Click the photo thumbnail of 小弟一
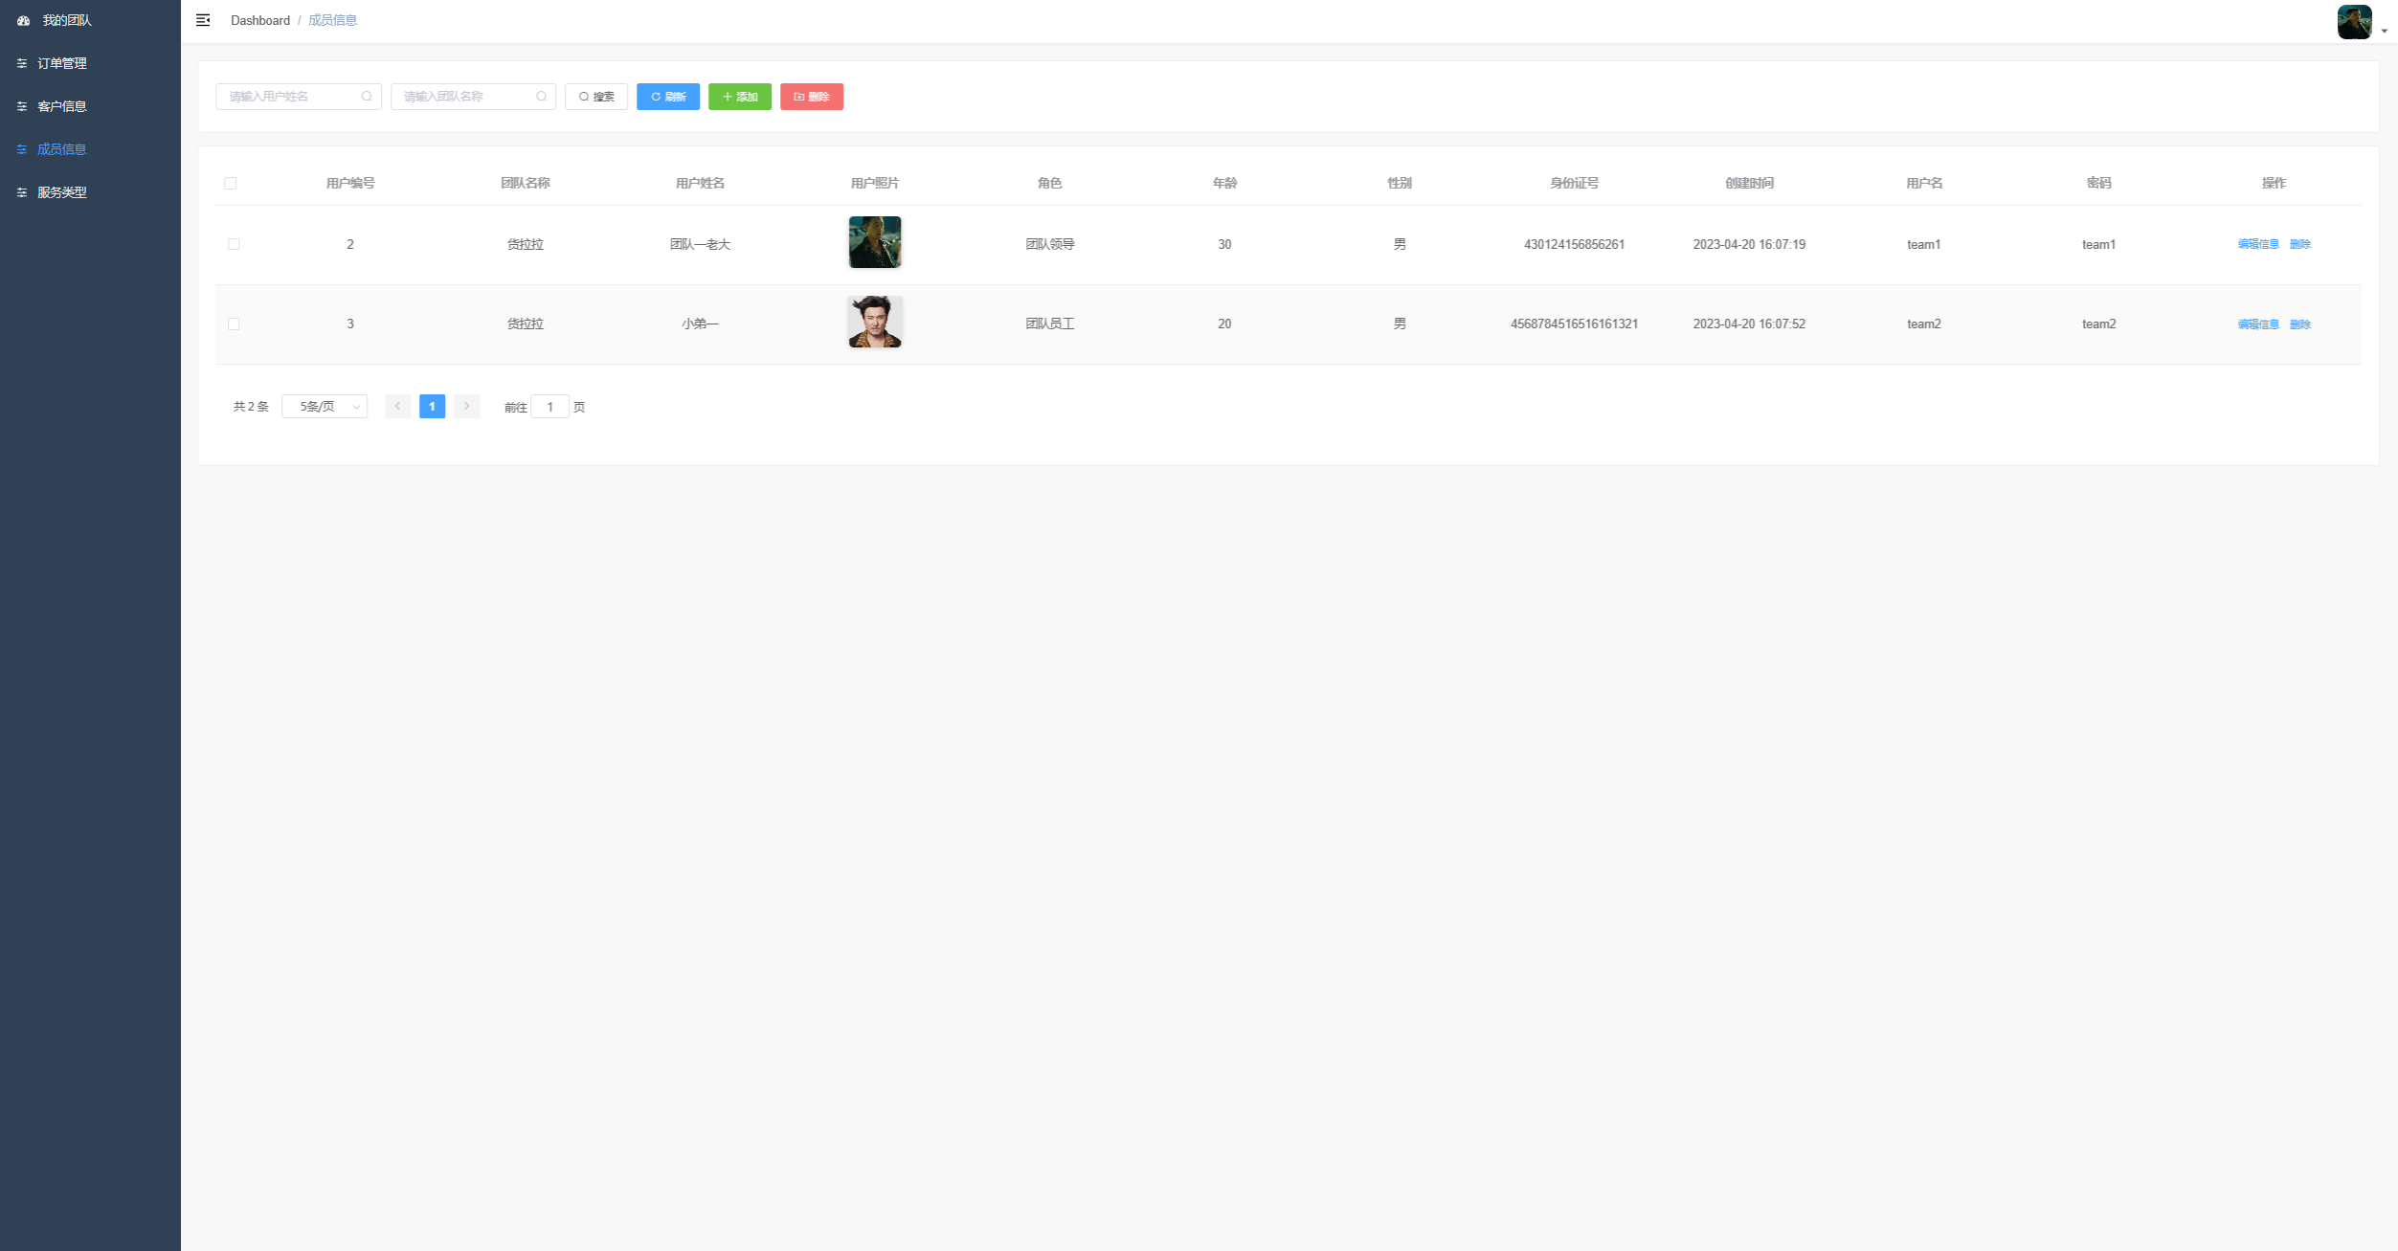This screenshot has width=2398, height=1251. point(874,323)
